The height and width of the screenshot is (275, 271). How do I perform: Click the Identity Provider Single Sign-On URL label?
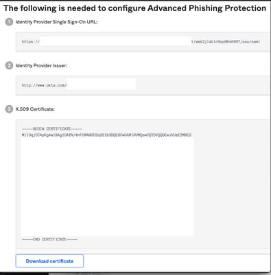click(56, 22)
